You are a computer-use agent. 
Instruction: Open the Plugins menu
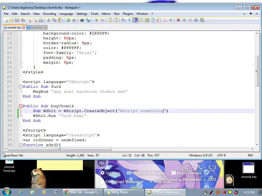coord(128,14)
